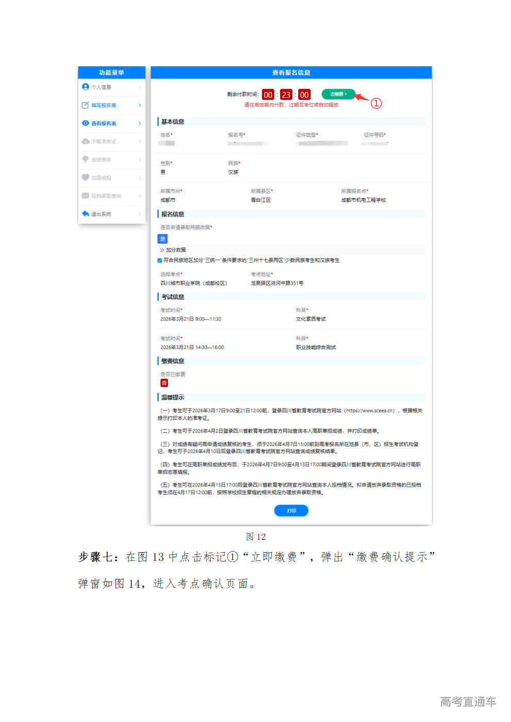Click the 下载准考证 cloud download icon
The width and height of the screenshot is (511, 722).
coord(86,142)
